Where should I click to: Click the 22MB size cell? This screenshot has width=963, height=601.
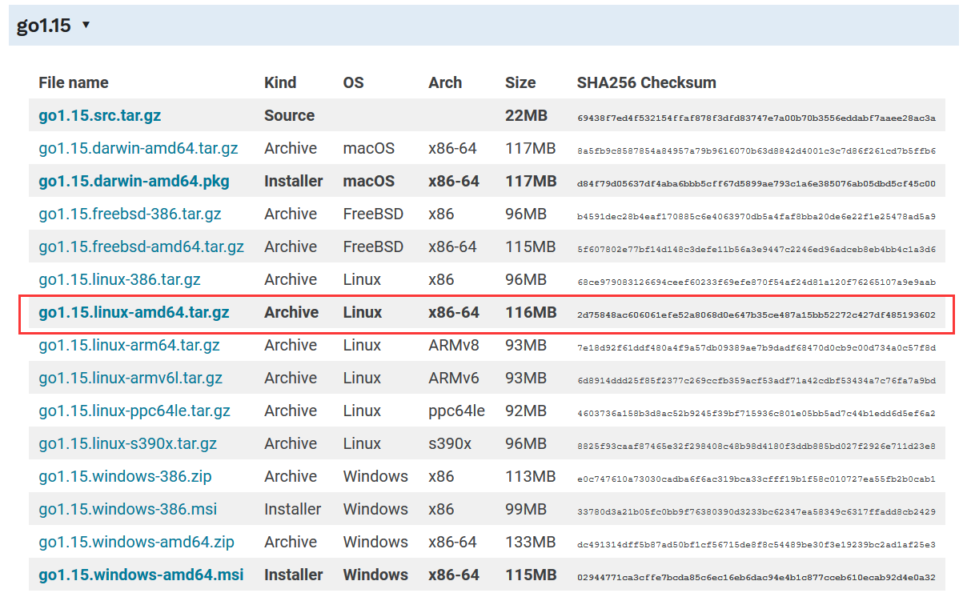tap(527, 115)
